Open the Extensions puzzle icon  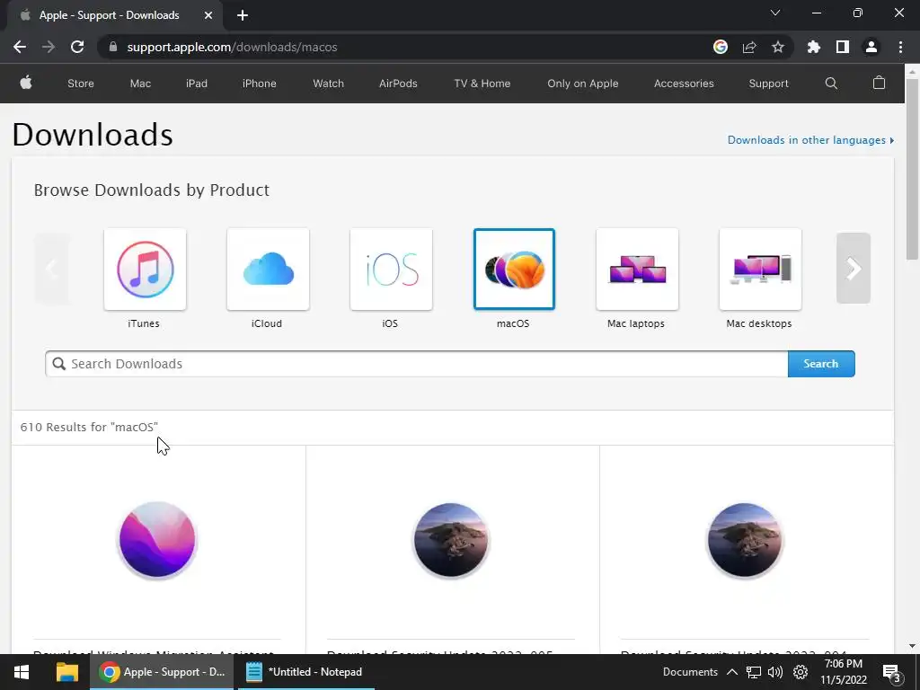814,47
